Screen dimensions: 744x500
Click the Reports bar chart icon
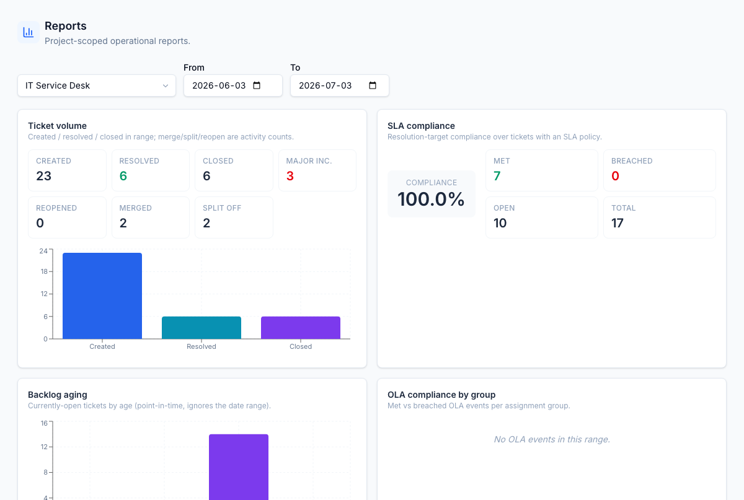click(x=29, y=32)
